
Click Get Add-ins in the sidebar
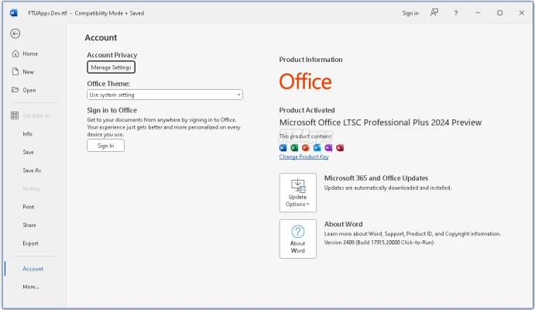click(x=37, y=115)
